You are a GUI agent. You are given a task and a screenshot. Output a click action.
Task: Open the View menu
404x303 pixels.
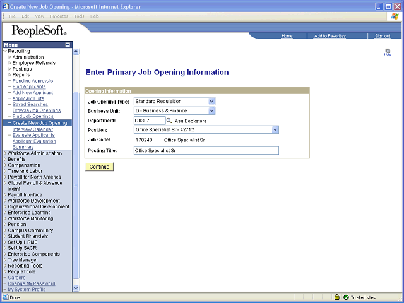click(39, 16)
